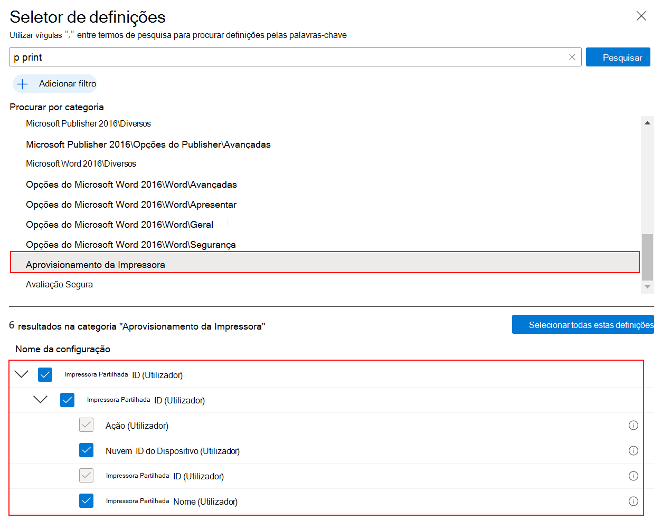Select category Microsoft Publisher 2016\Diversos
Screen dimensions: 662x521
88,123
